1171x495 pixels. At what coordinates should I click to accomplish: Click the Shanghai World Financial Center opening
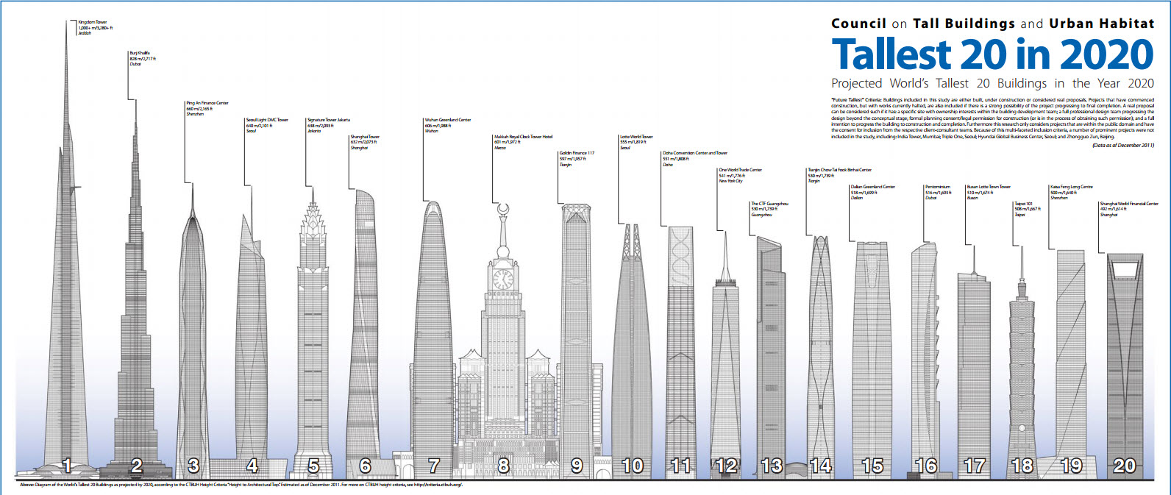1125,268
